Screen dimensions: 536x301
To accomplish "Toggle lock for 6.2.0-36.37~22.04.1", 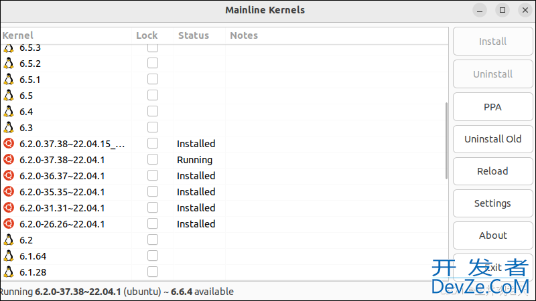I will tap(153, 175).
